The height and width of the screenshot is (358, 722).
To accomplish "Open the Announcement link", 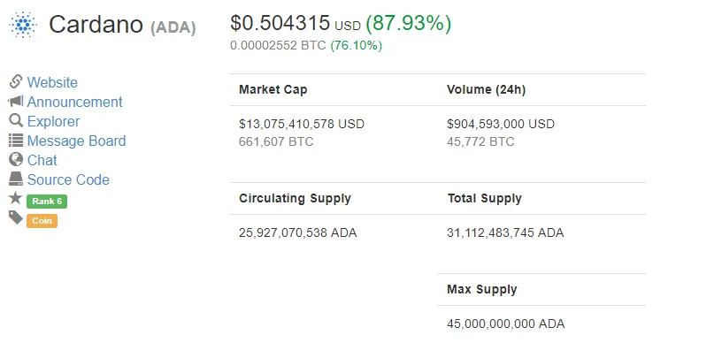I will (74, 102).
